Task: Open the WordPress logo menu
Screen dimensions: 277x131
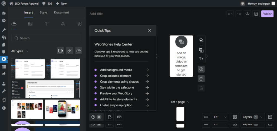Action: pos(4,3)
